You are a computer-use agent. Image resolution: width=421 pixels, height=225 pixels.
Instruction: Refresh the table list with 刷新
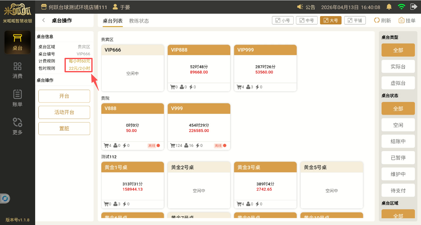pos(383,21)
